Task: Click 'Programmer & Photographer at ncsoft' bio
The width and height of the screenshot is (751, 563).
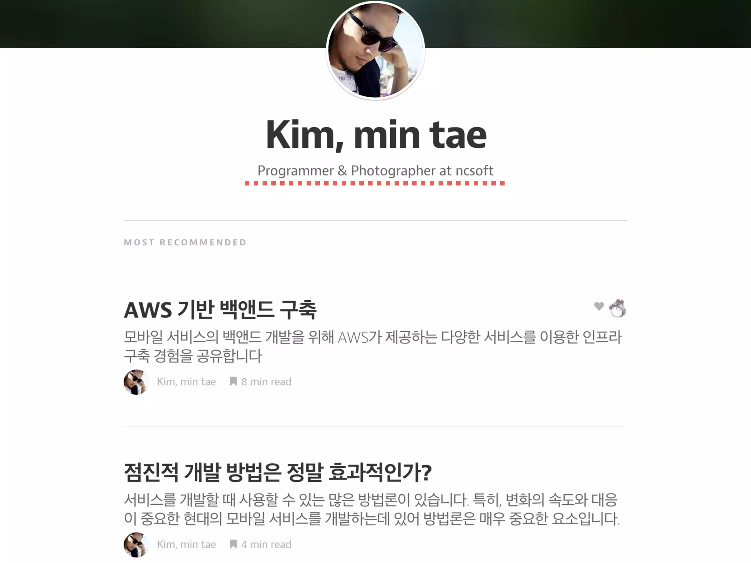Action: pyautogui.click(x=375, y=171)
